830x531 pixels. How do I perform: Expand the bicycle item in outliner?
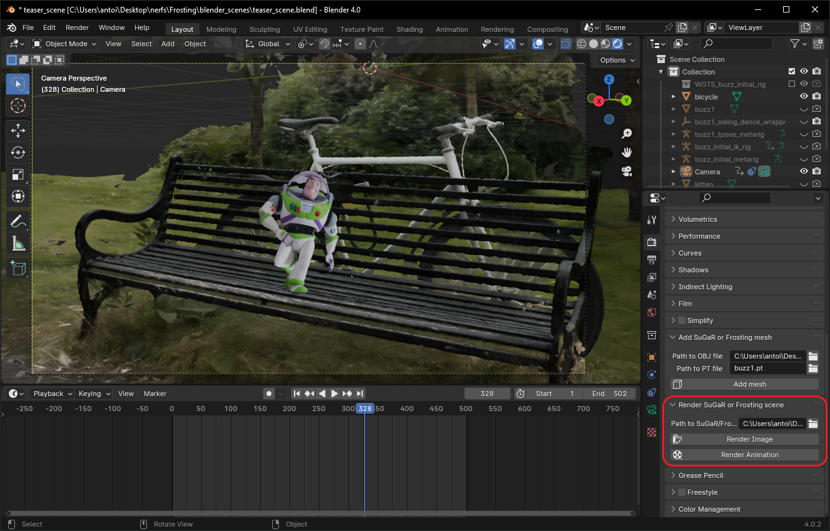pyautogui.click(x=674, y=97)
